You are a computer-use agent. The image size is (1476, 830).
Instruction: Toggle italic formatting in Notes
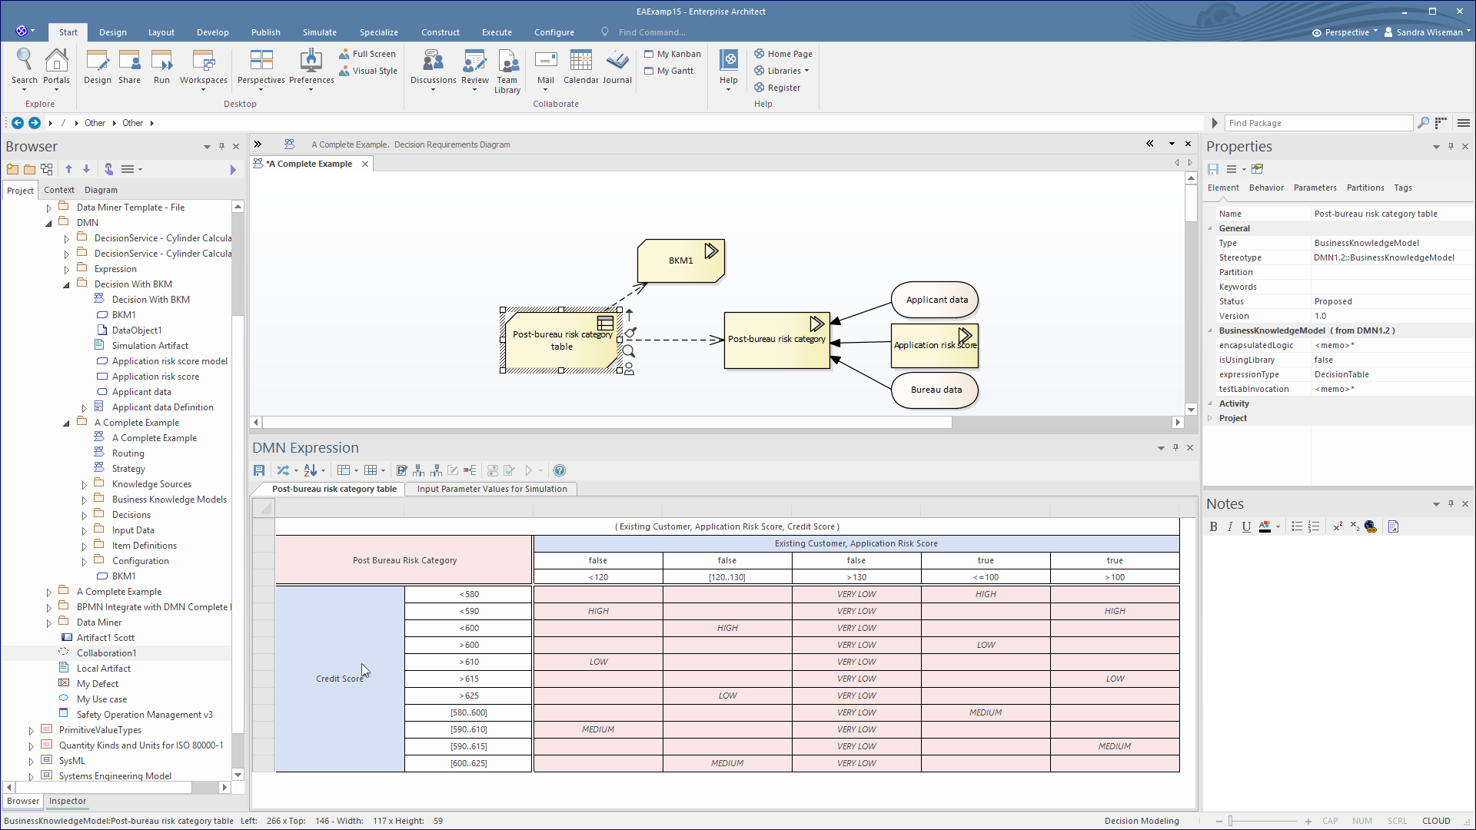coord(1230,526)
